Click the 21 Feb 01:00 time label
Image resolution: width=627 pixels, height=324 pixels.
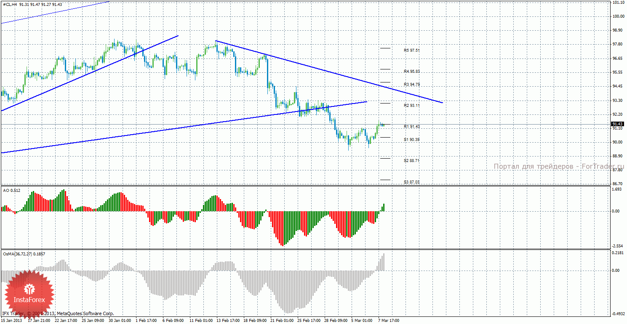coord(282,320)
